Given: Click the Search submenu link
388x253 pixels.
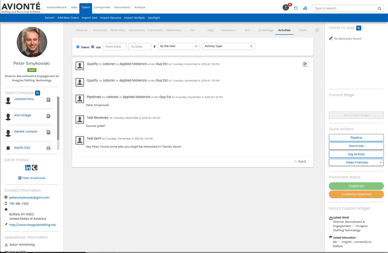Looking at the screenshot, I should pyautogui.click(x=49, y=18).
